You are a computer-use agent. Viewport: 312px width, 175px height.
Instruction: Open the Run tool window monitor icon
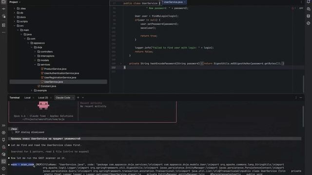[3, 140]
